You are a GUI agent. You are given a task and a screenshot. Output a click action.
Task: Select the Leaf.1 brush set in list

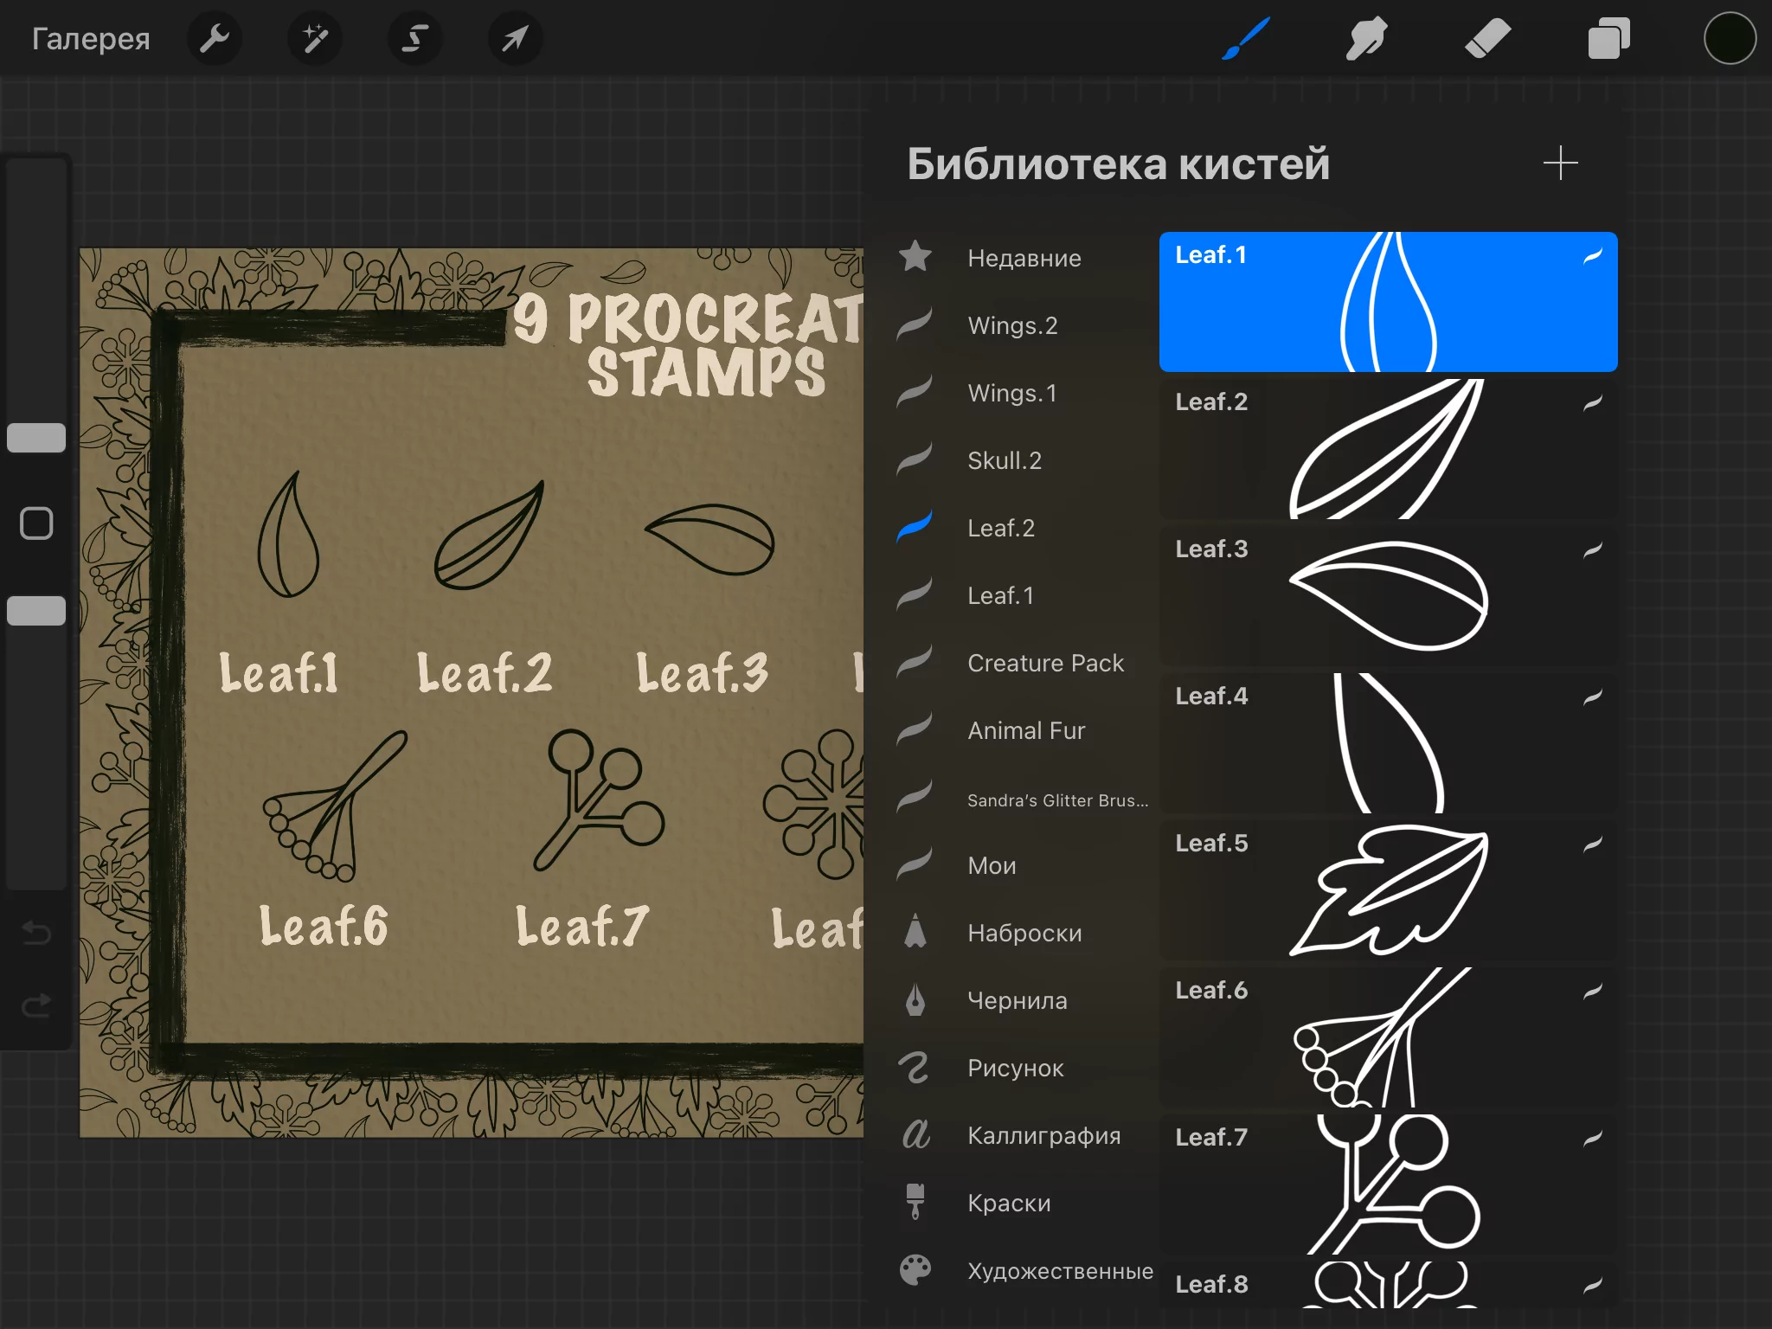pos(1024,595)
